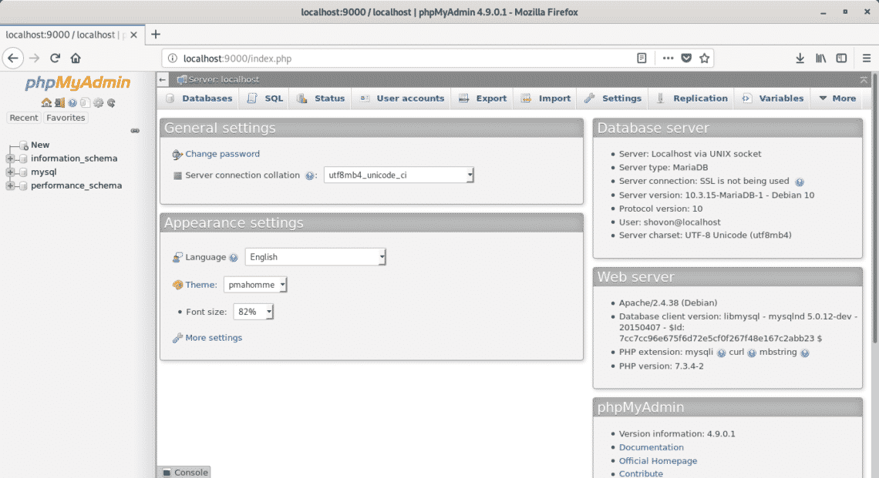The height and width of the screenshot is (478, 879).
Task: Open MySQL documentation via question mark icon
Action: pyautogui.click(x=72, y=102)
